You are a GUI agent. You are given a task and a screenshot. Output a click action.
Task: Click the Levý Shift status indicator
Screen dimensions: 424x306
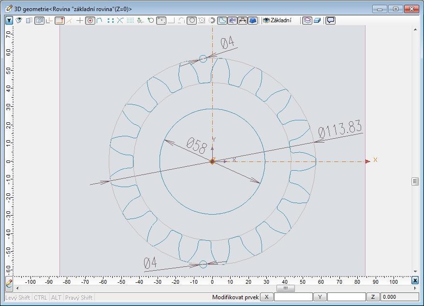point(17,298)
